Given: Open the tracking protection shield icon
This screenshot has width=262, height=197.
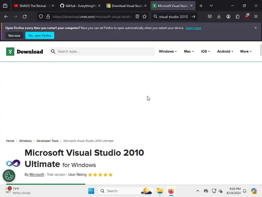Looking at the screenshot, I should coord(41,17).
